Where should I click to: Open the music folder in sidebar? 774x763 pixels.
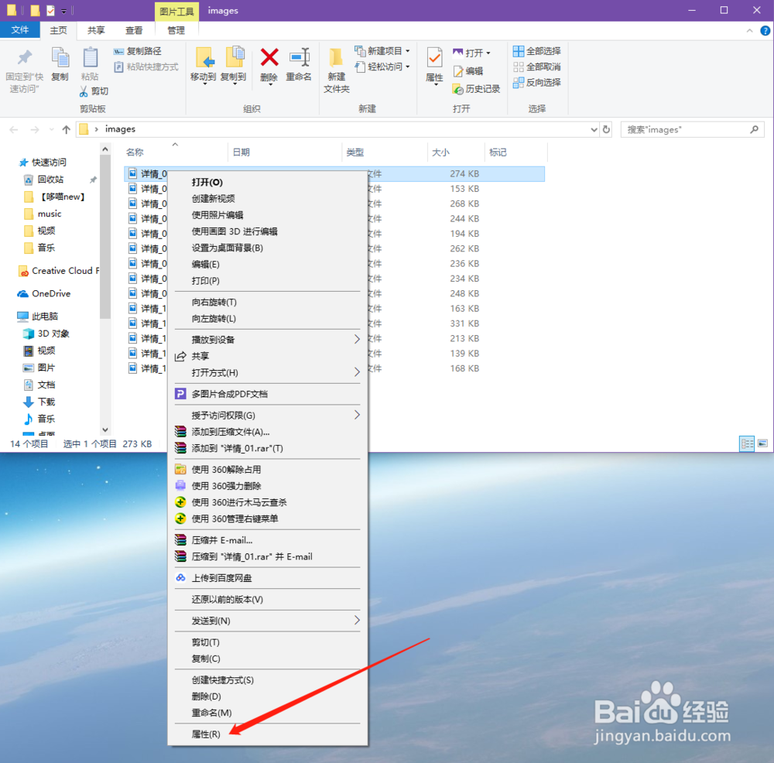[x=43, y=214]
